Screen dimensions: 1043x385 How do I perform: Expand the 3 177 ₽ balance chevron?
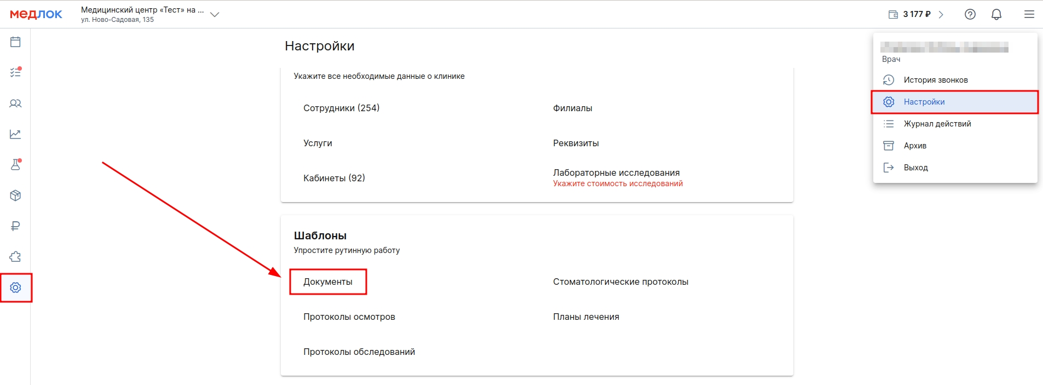tap(941, 15)
